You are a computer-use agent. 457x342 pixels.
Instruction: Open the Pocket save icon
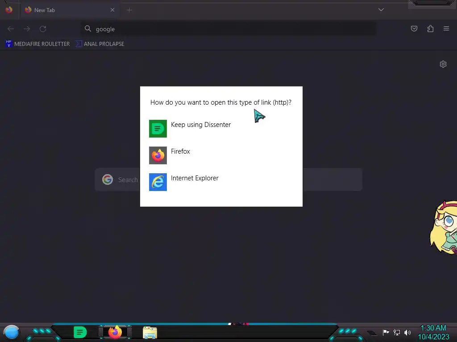[414, 28]
